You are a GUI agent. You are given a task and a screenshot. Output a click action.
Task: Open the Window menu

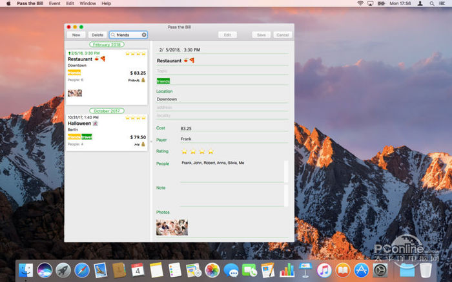[x=88, y=3]
